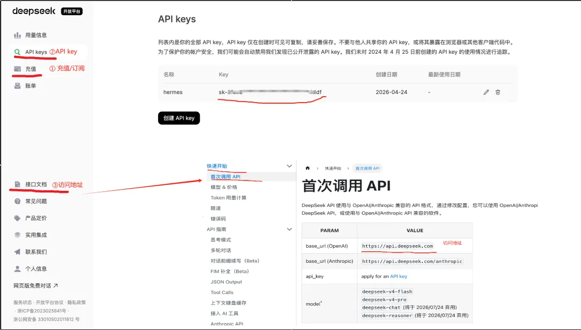
Task: Click the 实用集成 layers icon
Action: pyautogui.click(x=17, y=235)
